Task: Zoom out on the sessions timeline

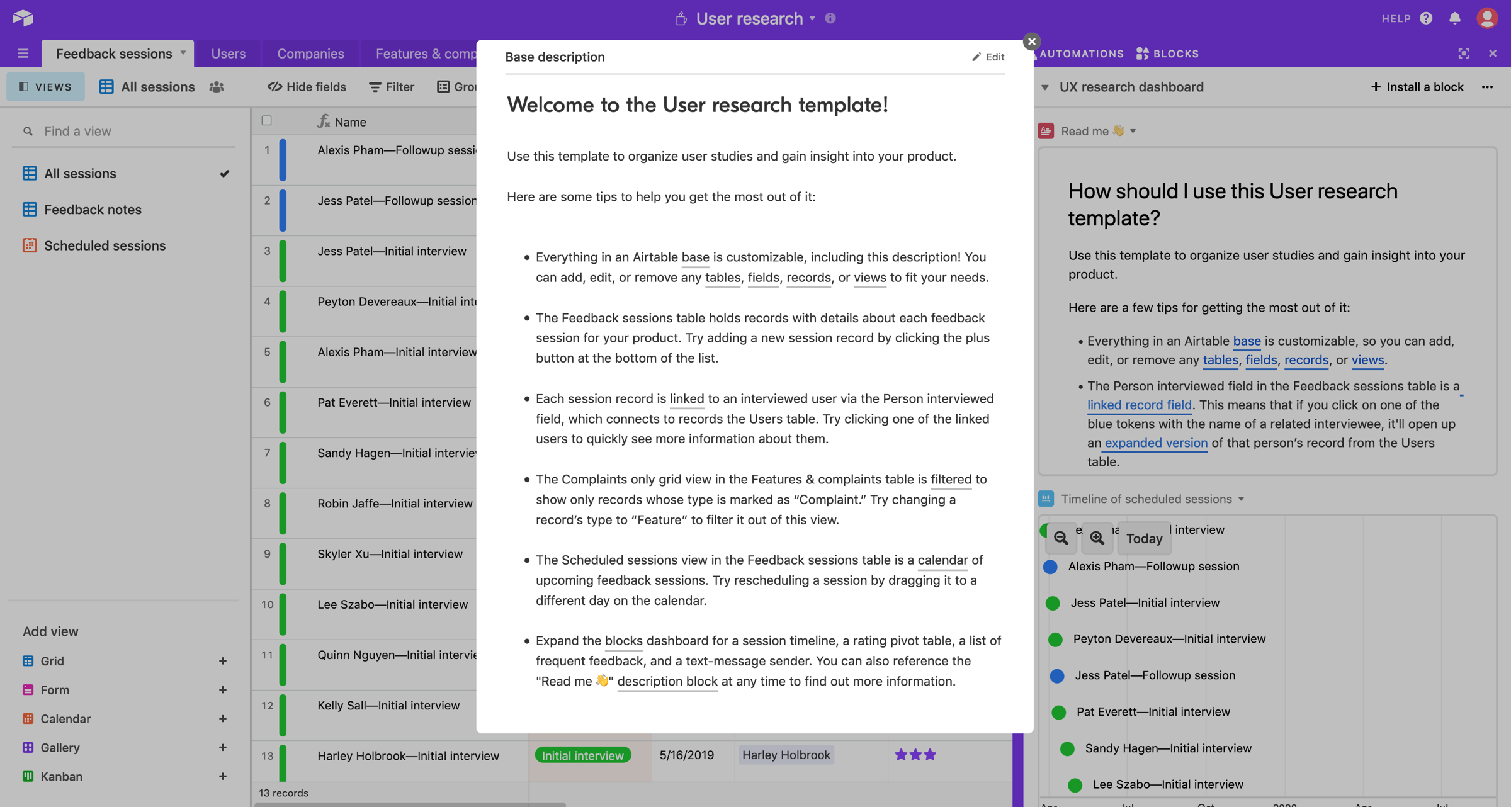Action: pyautogui.click(x=1061, y=538)
